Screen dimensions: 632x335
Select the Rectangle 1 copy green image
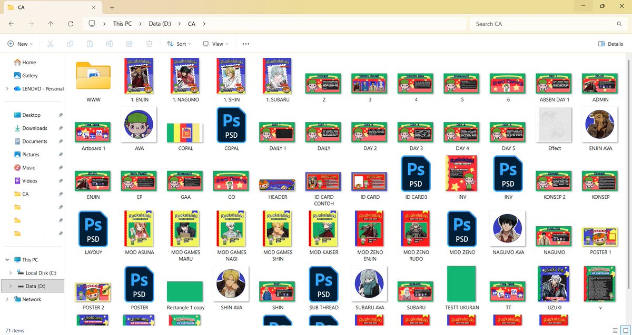tap(185, 291)
